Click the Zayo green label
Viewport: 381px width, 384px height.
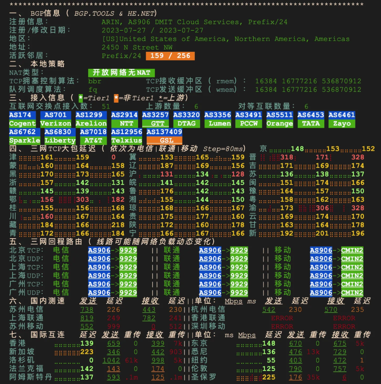[341, 123]
